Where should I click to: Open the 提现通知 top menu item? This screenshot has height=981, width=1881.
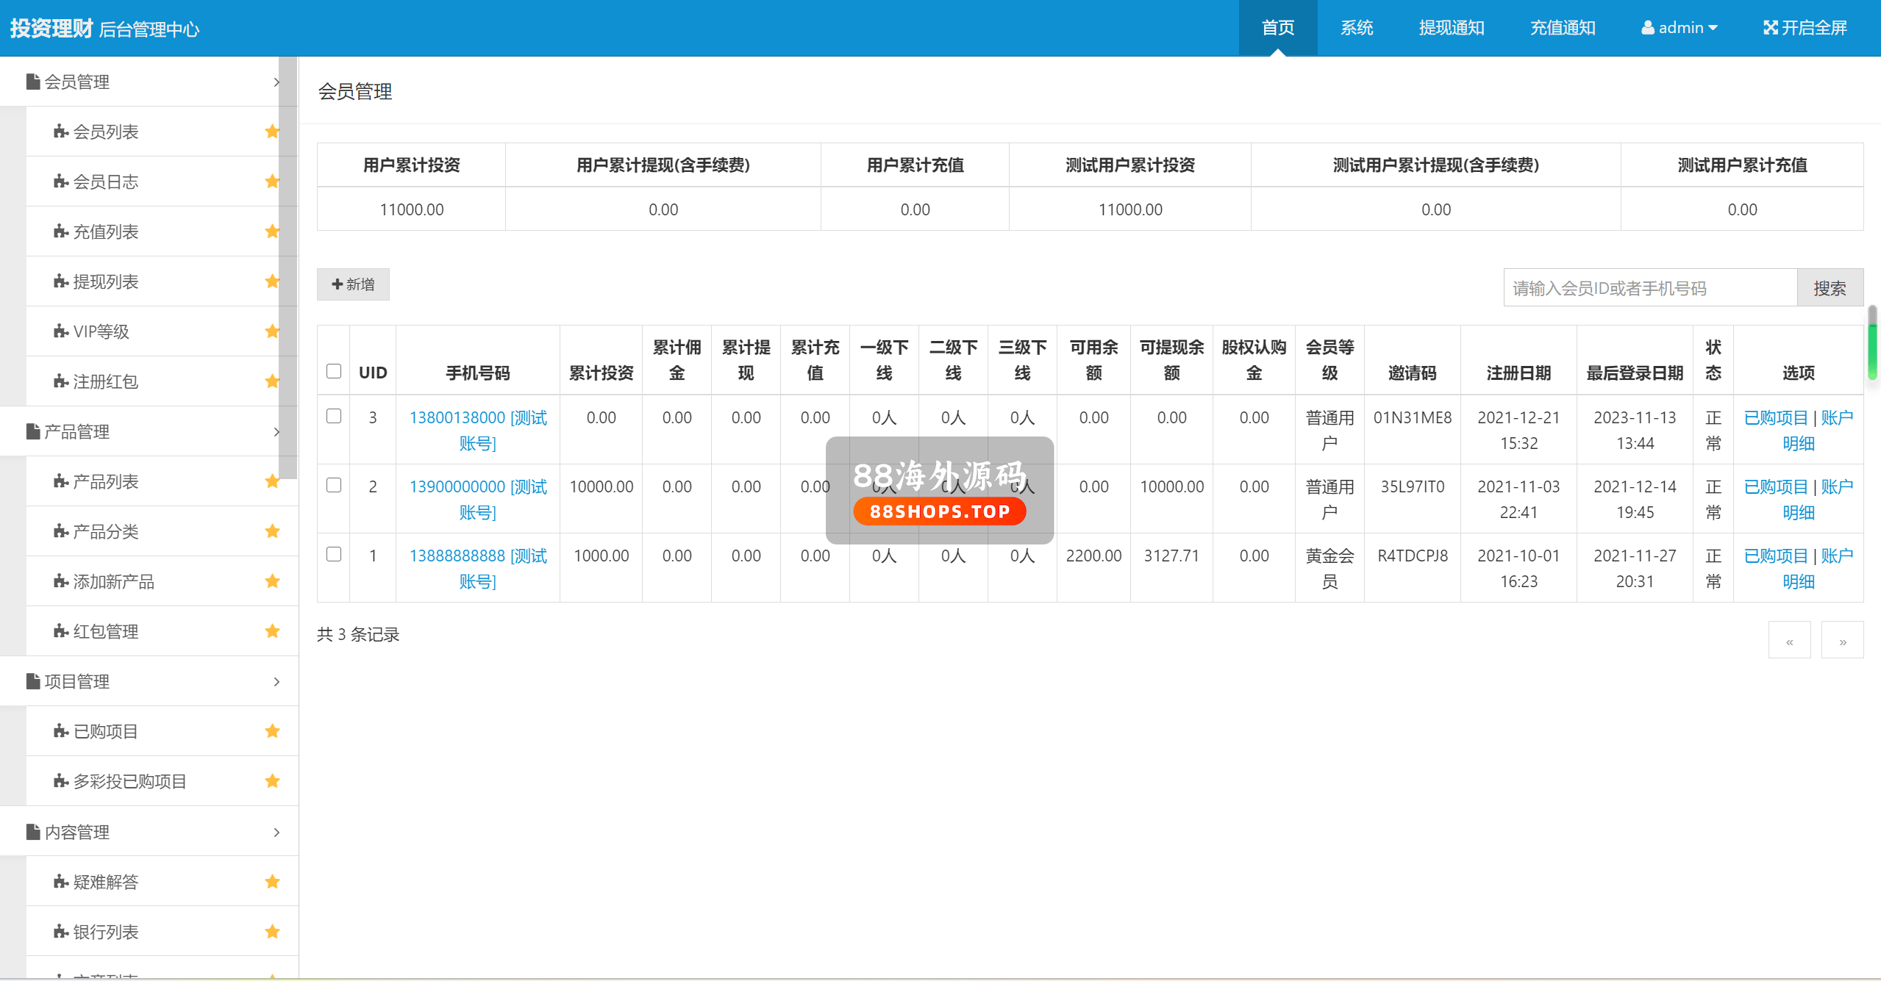point(1451,28)
